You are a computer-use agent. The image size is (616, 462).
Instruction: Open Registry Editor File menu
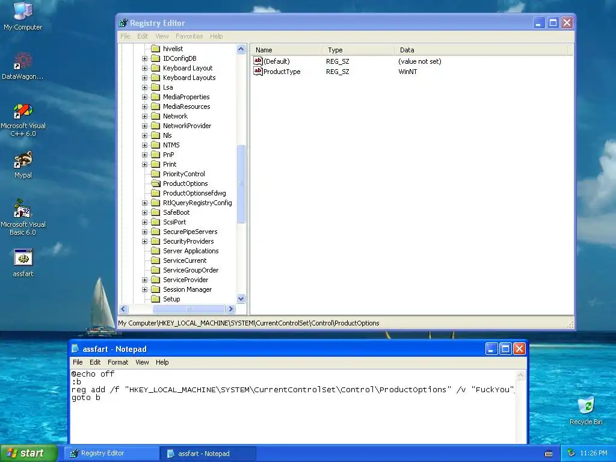click(x=125, y=36)
